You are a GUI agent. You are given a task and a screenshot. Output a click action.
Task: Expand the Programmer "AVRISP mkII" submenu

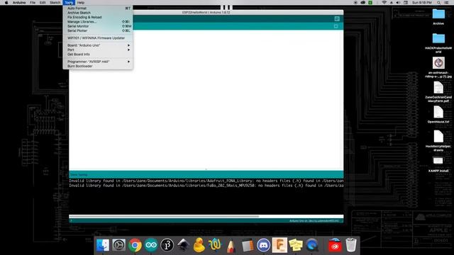point(98,62)
